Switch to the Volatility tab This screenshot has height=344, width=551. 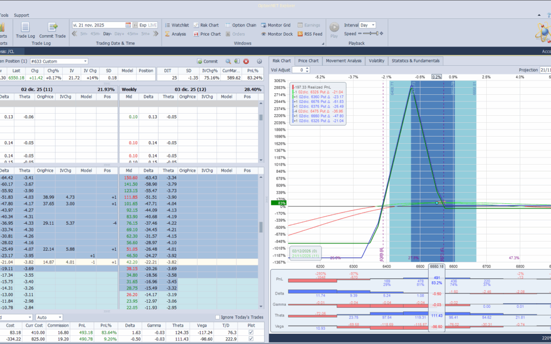[x=376, y=61]
